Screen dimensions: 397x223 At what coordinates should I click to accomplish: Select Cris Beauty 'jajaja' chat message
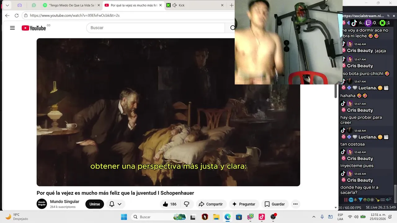[x=380, y=50]
